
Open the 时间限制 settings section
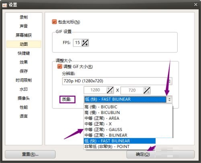[x=24, y=80]
